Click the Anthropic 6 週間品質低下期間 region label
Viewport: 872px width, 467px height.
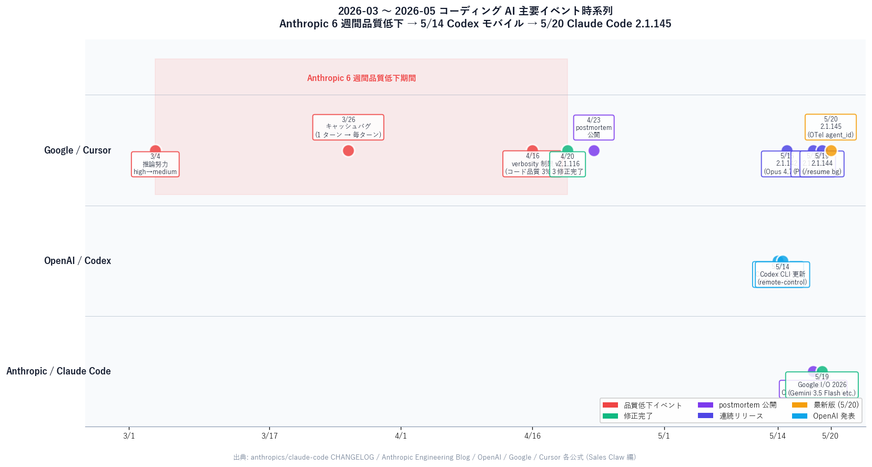(361, 78)
